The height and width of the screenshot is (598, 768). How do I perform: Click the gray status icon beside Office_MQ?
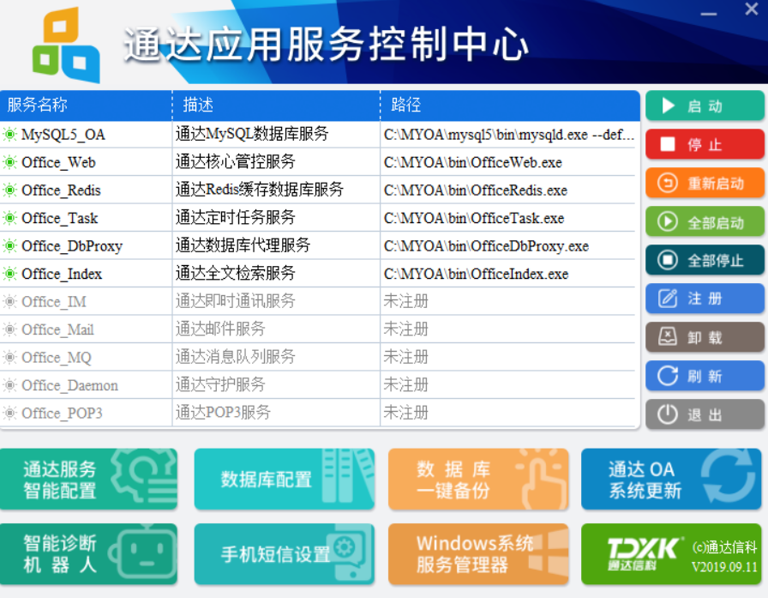click(x=9, y=357)
